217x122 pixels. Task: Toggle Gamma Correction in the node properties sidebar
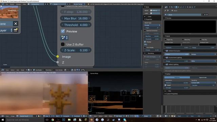coord(145,30)
